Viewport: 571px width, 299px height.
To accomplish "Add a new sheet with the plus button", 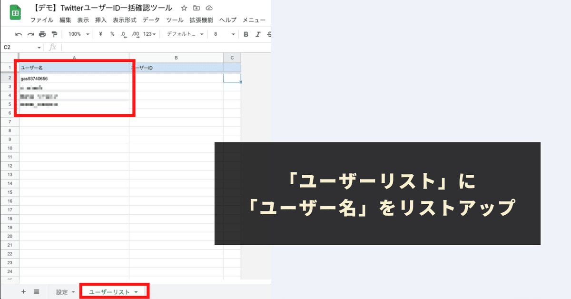I will (23, 291).
